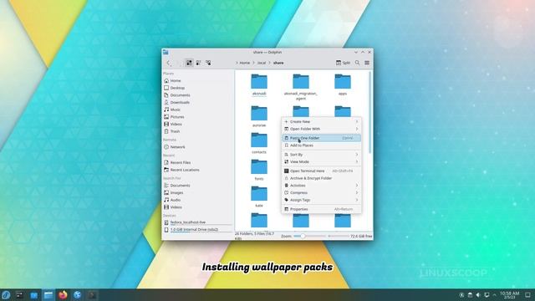The width and height of the screenshot is (535, 301).
Task: Click the 72.6 GiB free space bar
Action: tap(350, 236)
